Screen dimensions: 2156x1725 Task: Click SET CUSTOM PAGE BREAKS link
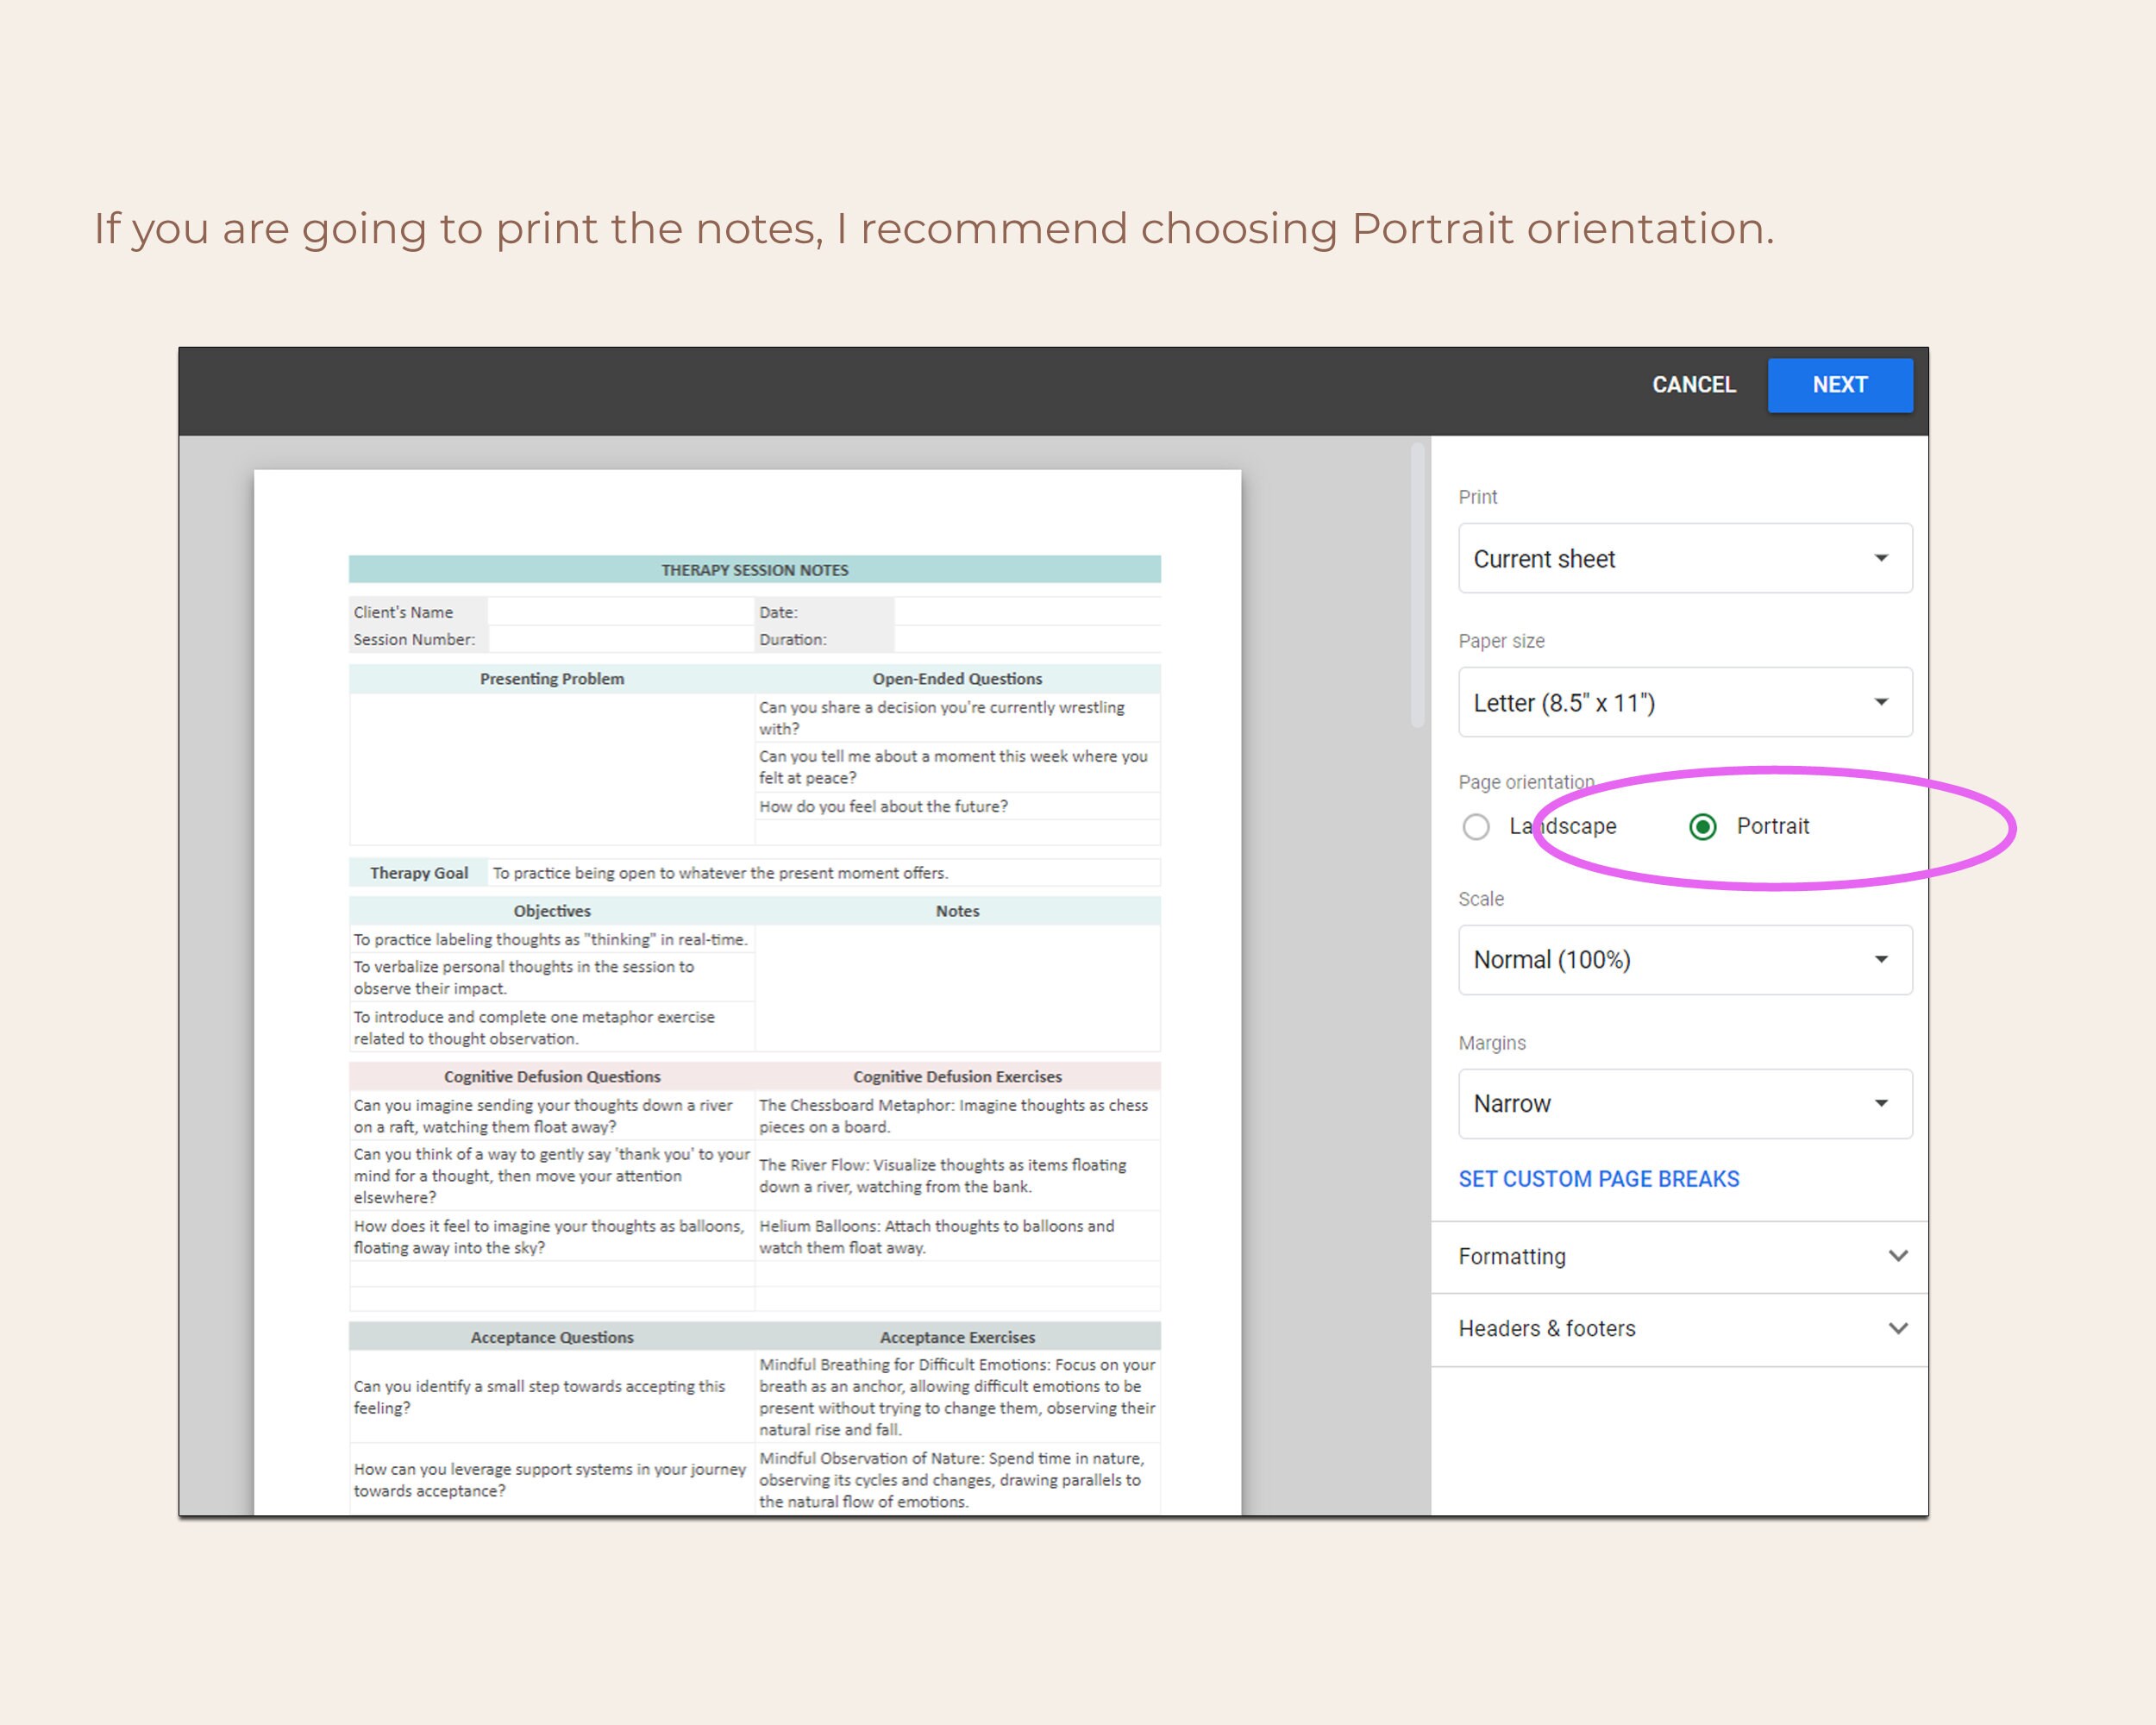(x=1599, y=1179)
